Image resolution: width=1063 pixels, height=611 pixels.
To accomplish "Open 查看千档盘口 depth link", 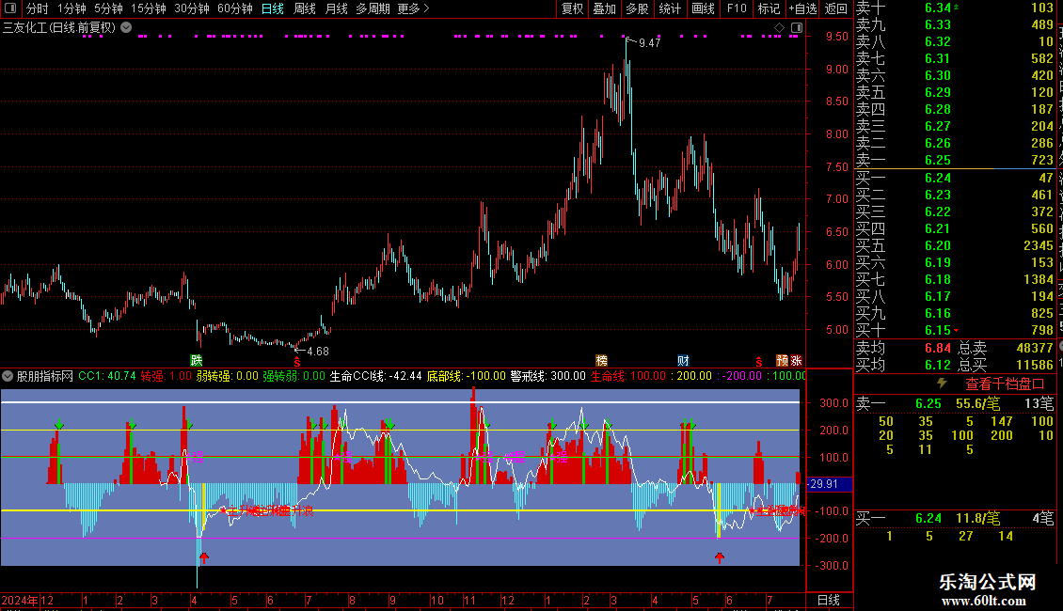I will [x=1005, y=384].
